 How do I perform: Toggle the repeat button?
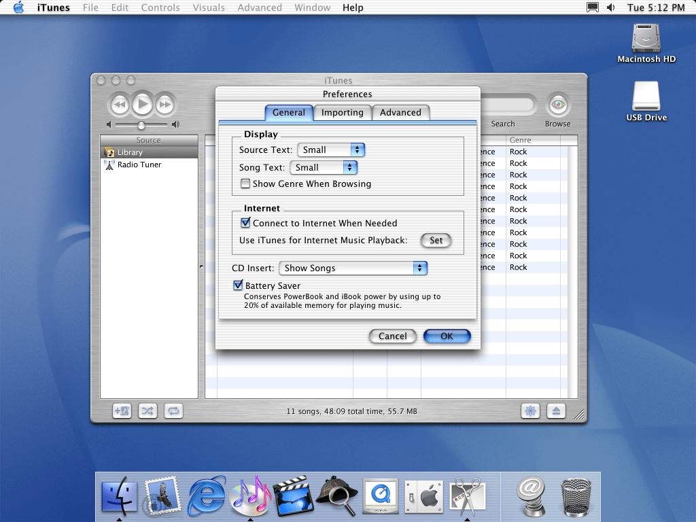(x=173, y=411)
